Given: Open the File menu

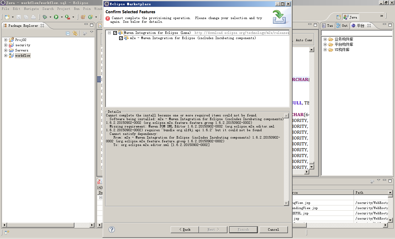Looking at the screenshot, I should click(5, 9).
